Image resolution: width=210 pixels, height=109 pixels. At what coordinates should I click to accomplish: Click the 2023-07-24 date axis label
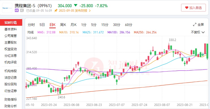[139, 105]
